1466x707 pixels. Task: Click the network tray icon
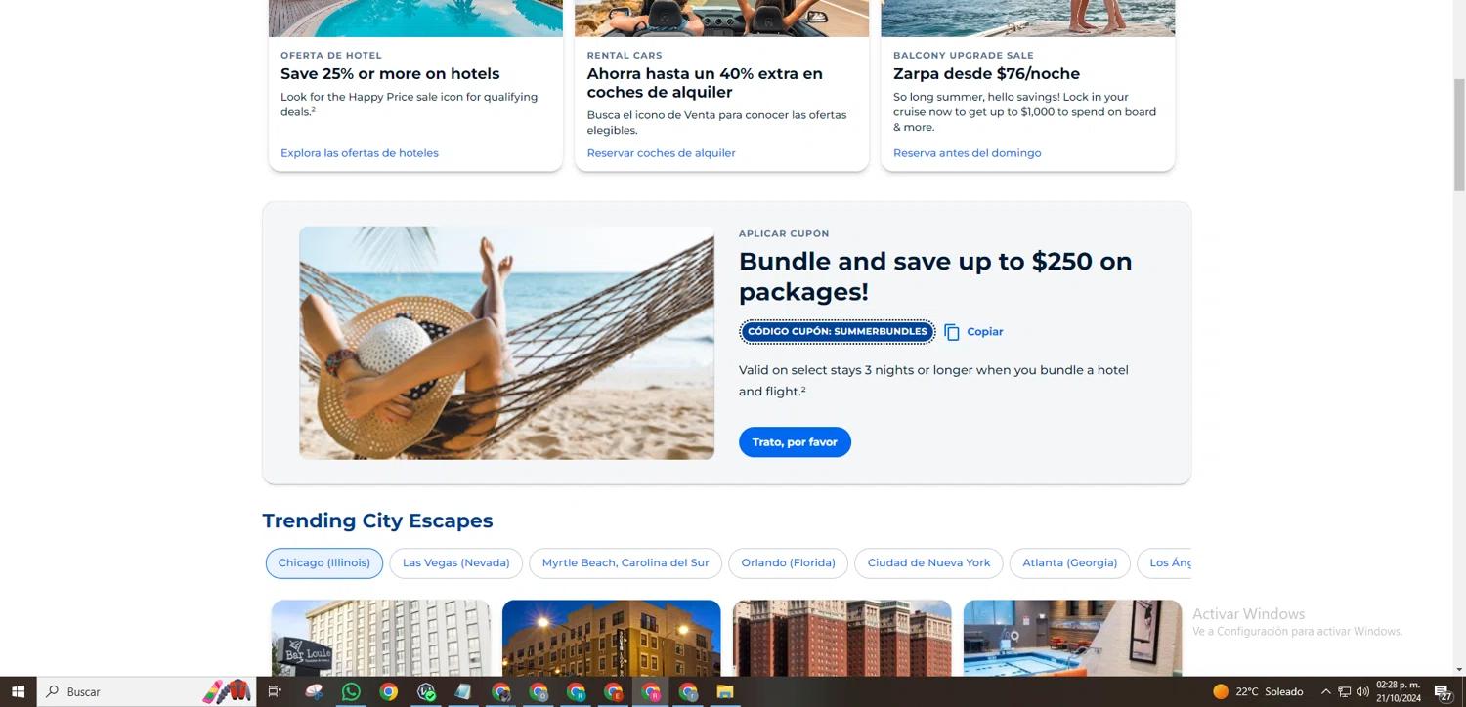coord(1344,691)
